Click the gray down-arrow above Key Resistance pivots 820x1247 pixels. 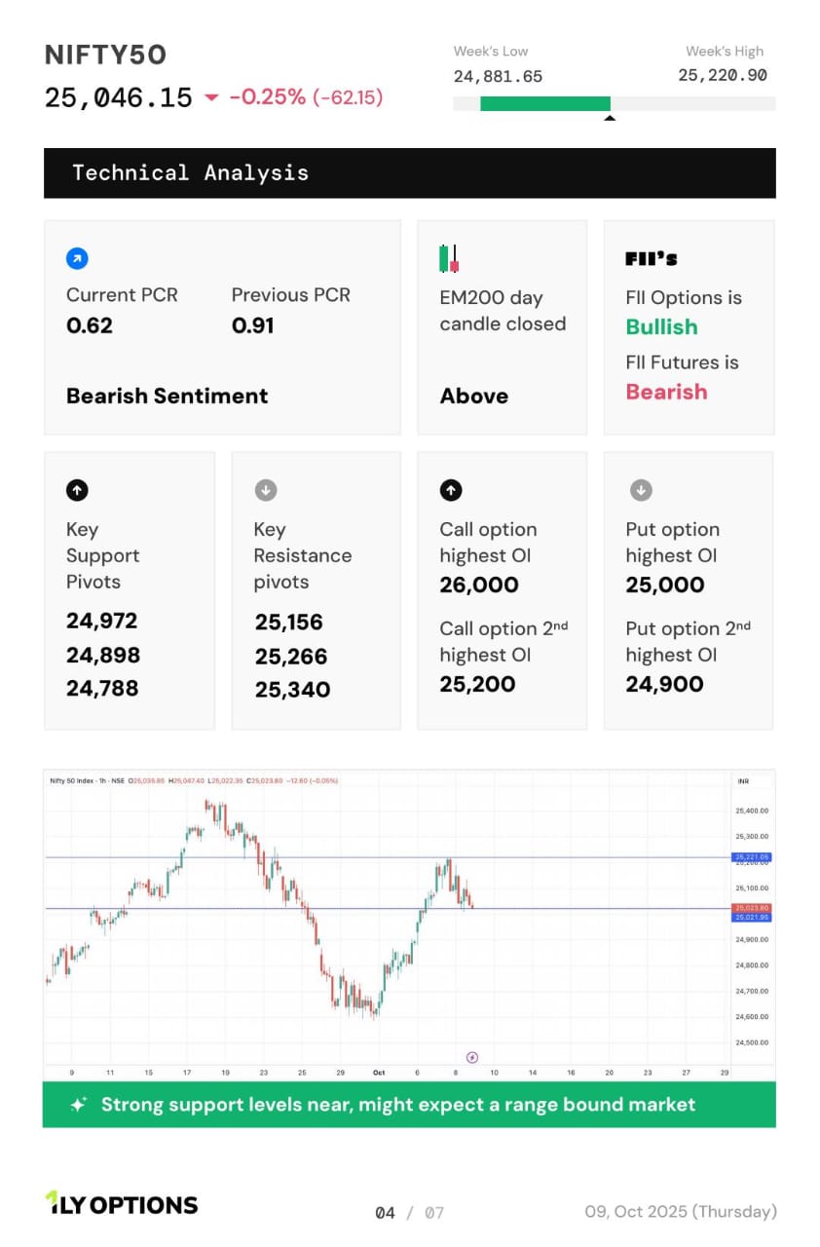click(x=265, y=491)
